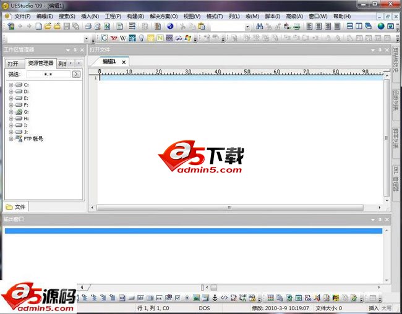Screen dimensions: 402x314
Task: Expand the G: drive node
Action: click(x=11, y=112)
